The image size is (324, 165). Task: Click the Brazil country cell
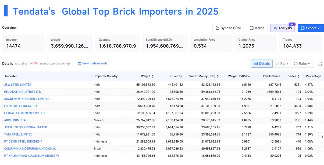coord(98,148)
